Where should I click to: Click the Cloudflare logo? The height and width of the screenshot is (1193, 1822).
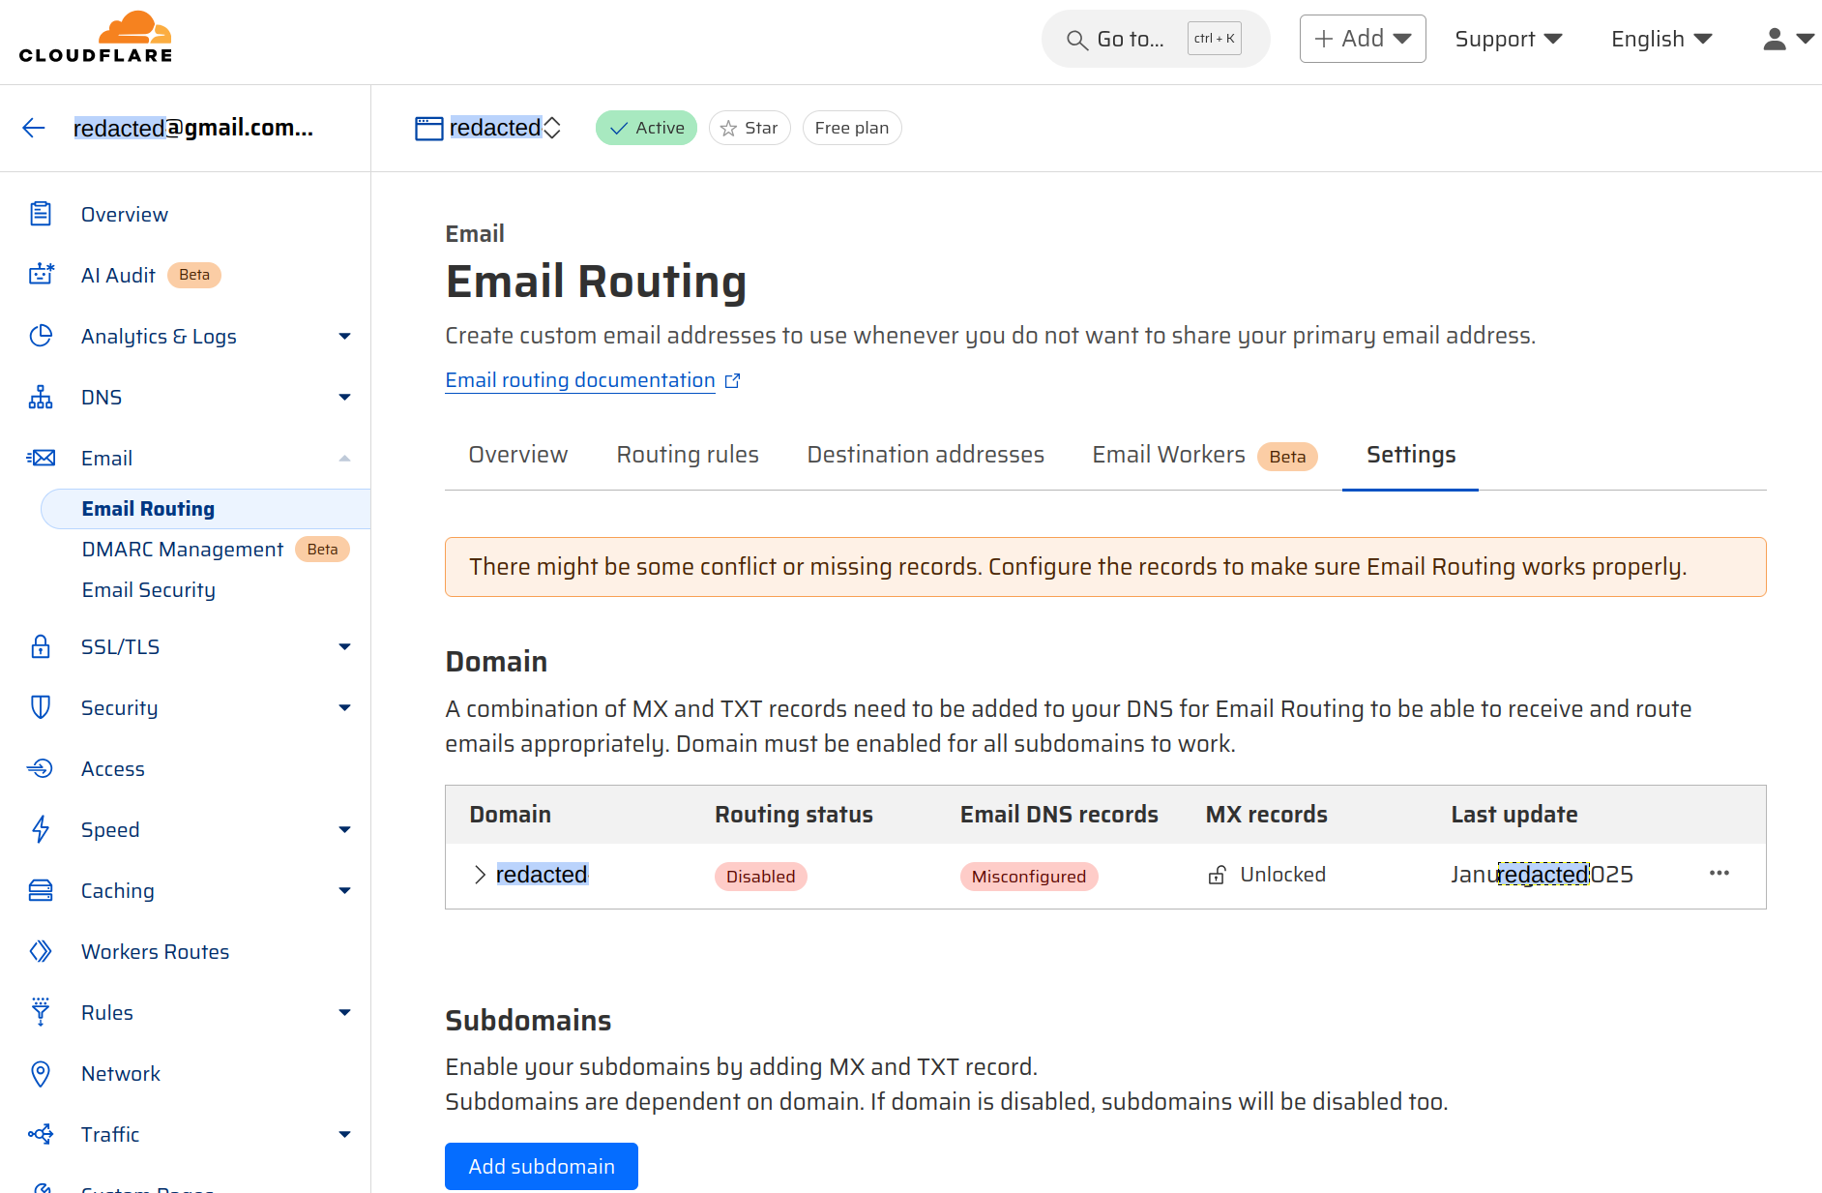click(x=96, y=37)
